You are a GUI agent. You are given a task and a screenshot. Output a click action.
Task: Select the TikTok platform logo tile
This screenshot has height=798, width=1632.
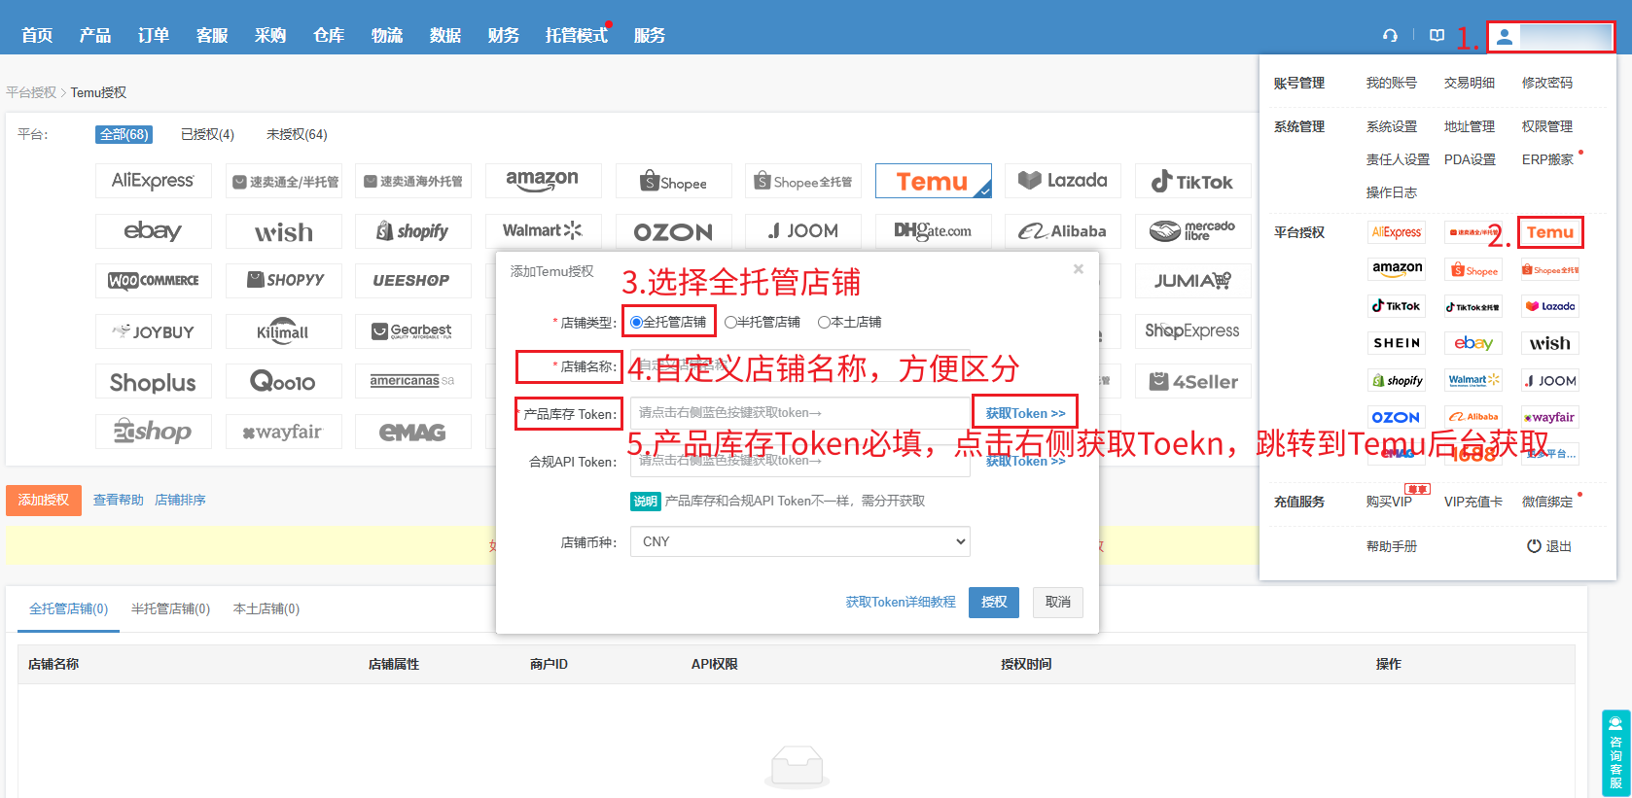pyautogui.click(x=1192, y=181)
